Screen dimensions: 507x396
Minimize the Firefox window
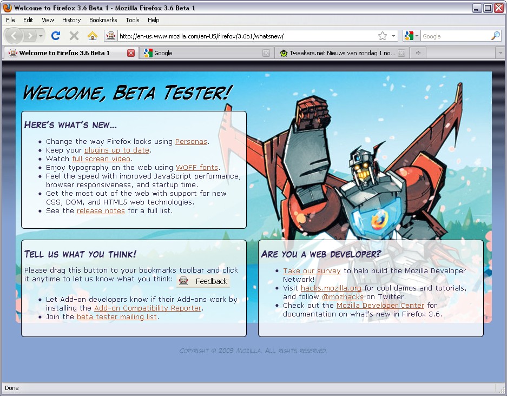477,8
